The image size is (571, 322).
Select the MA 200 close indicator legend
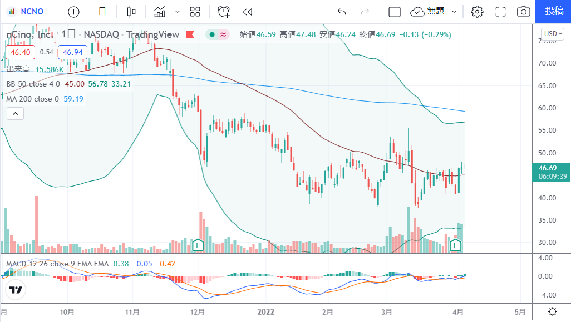pyautogui.click(x=32, y=99)
